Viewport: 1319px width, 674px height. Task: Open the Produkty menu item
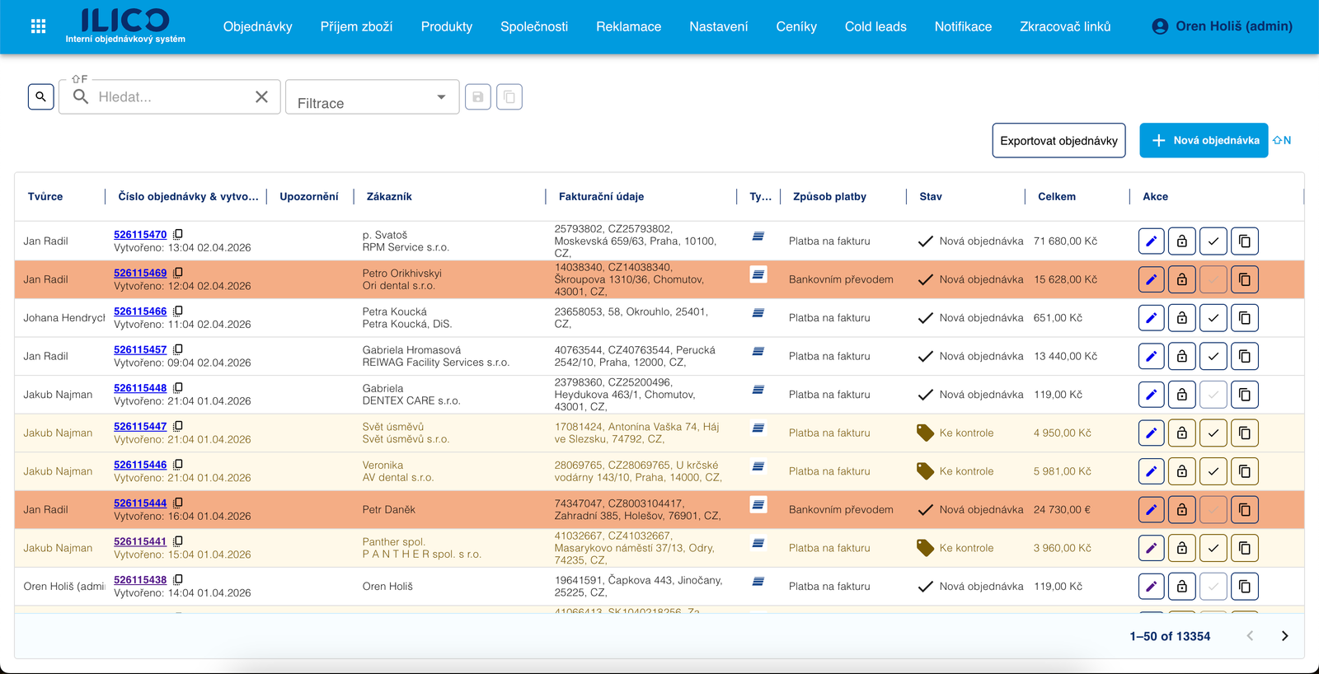coord(446,26)
